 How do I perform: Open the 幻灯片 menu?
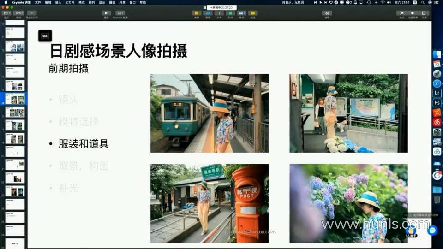70,2
